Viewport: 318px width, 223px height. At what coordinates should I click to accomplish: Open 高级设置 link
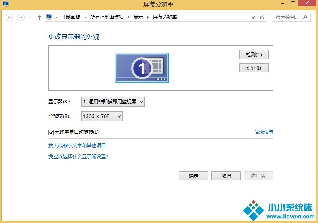[264, 132]
